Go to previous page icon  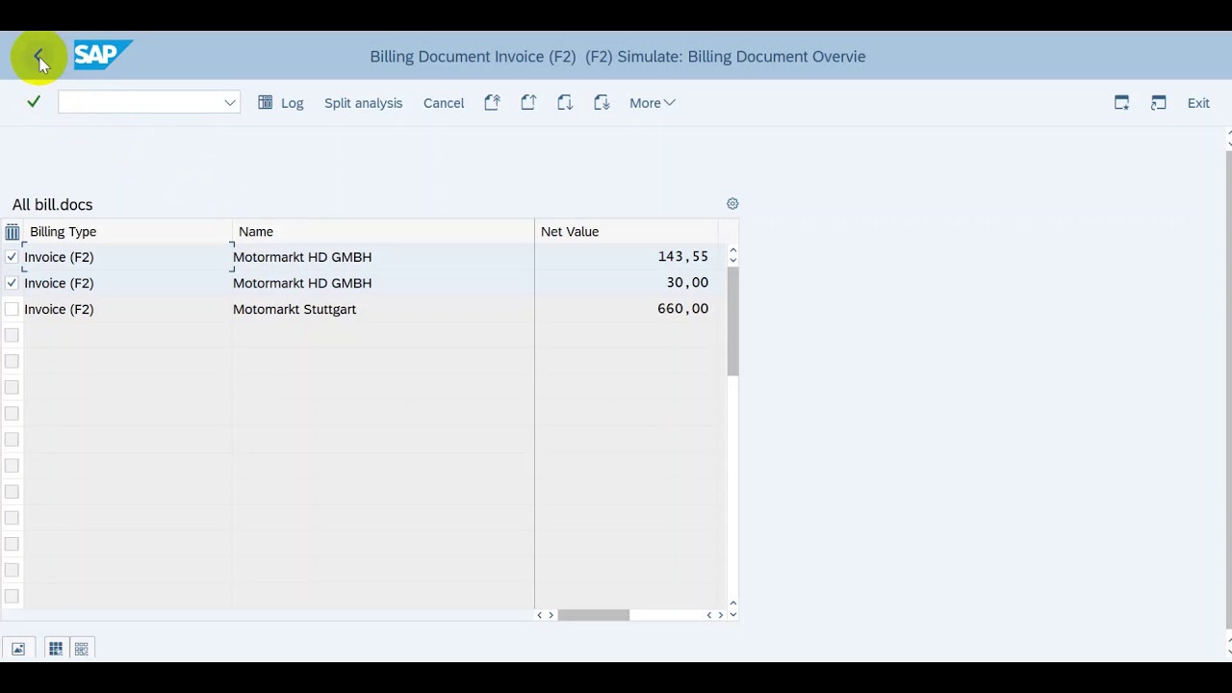tap(528, 102)
